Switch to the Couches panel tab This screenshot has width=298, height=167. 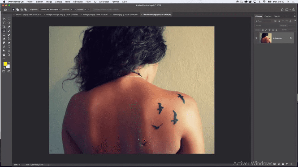pyautogui.click(x=268, y=16)
